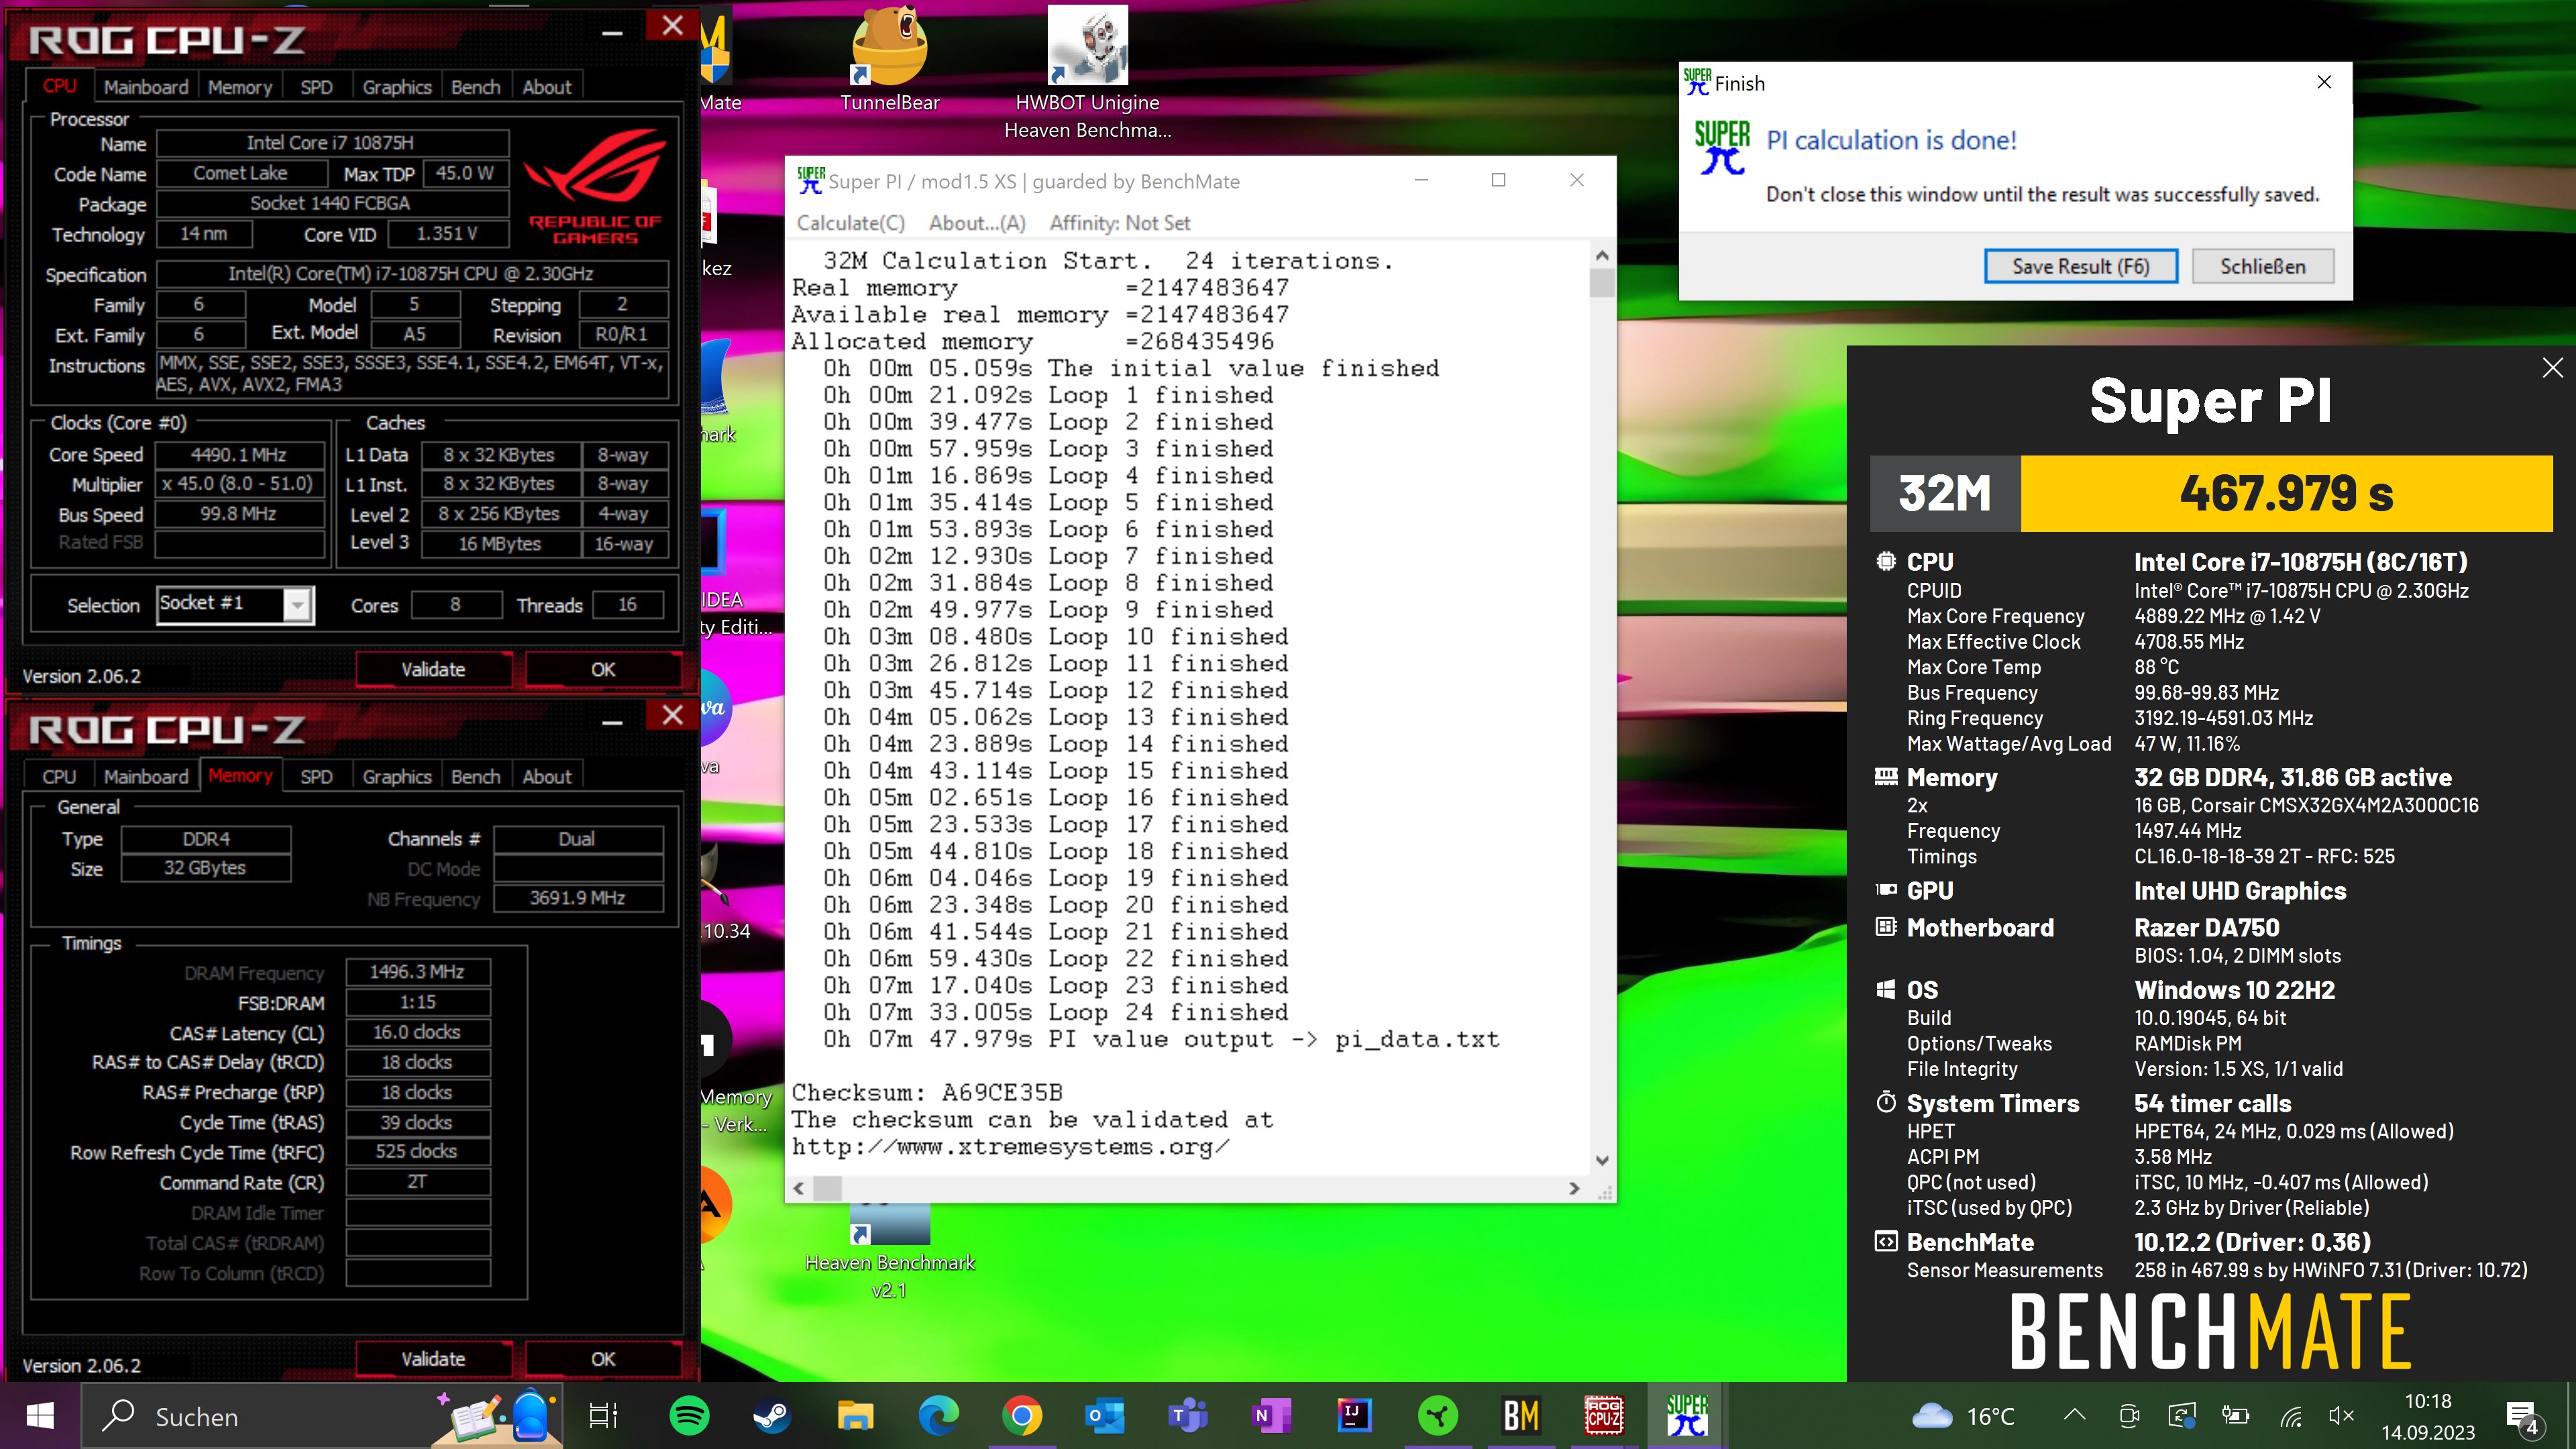Open File Explorer from the taskbar

(x=855, y=1416)
